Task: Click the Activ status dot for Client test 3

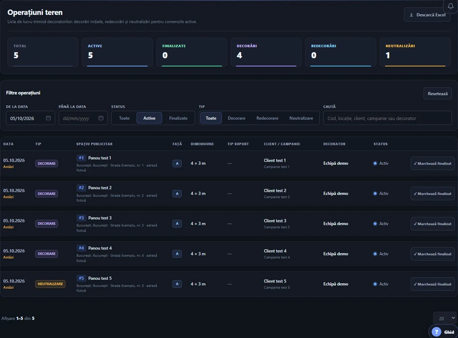Action: [375, 224]
